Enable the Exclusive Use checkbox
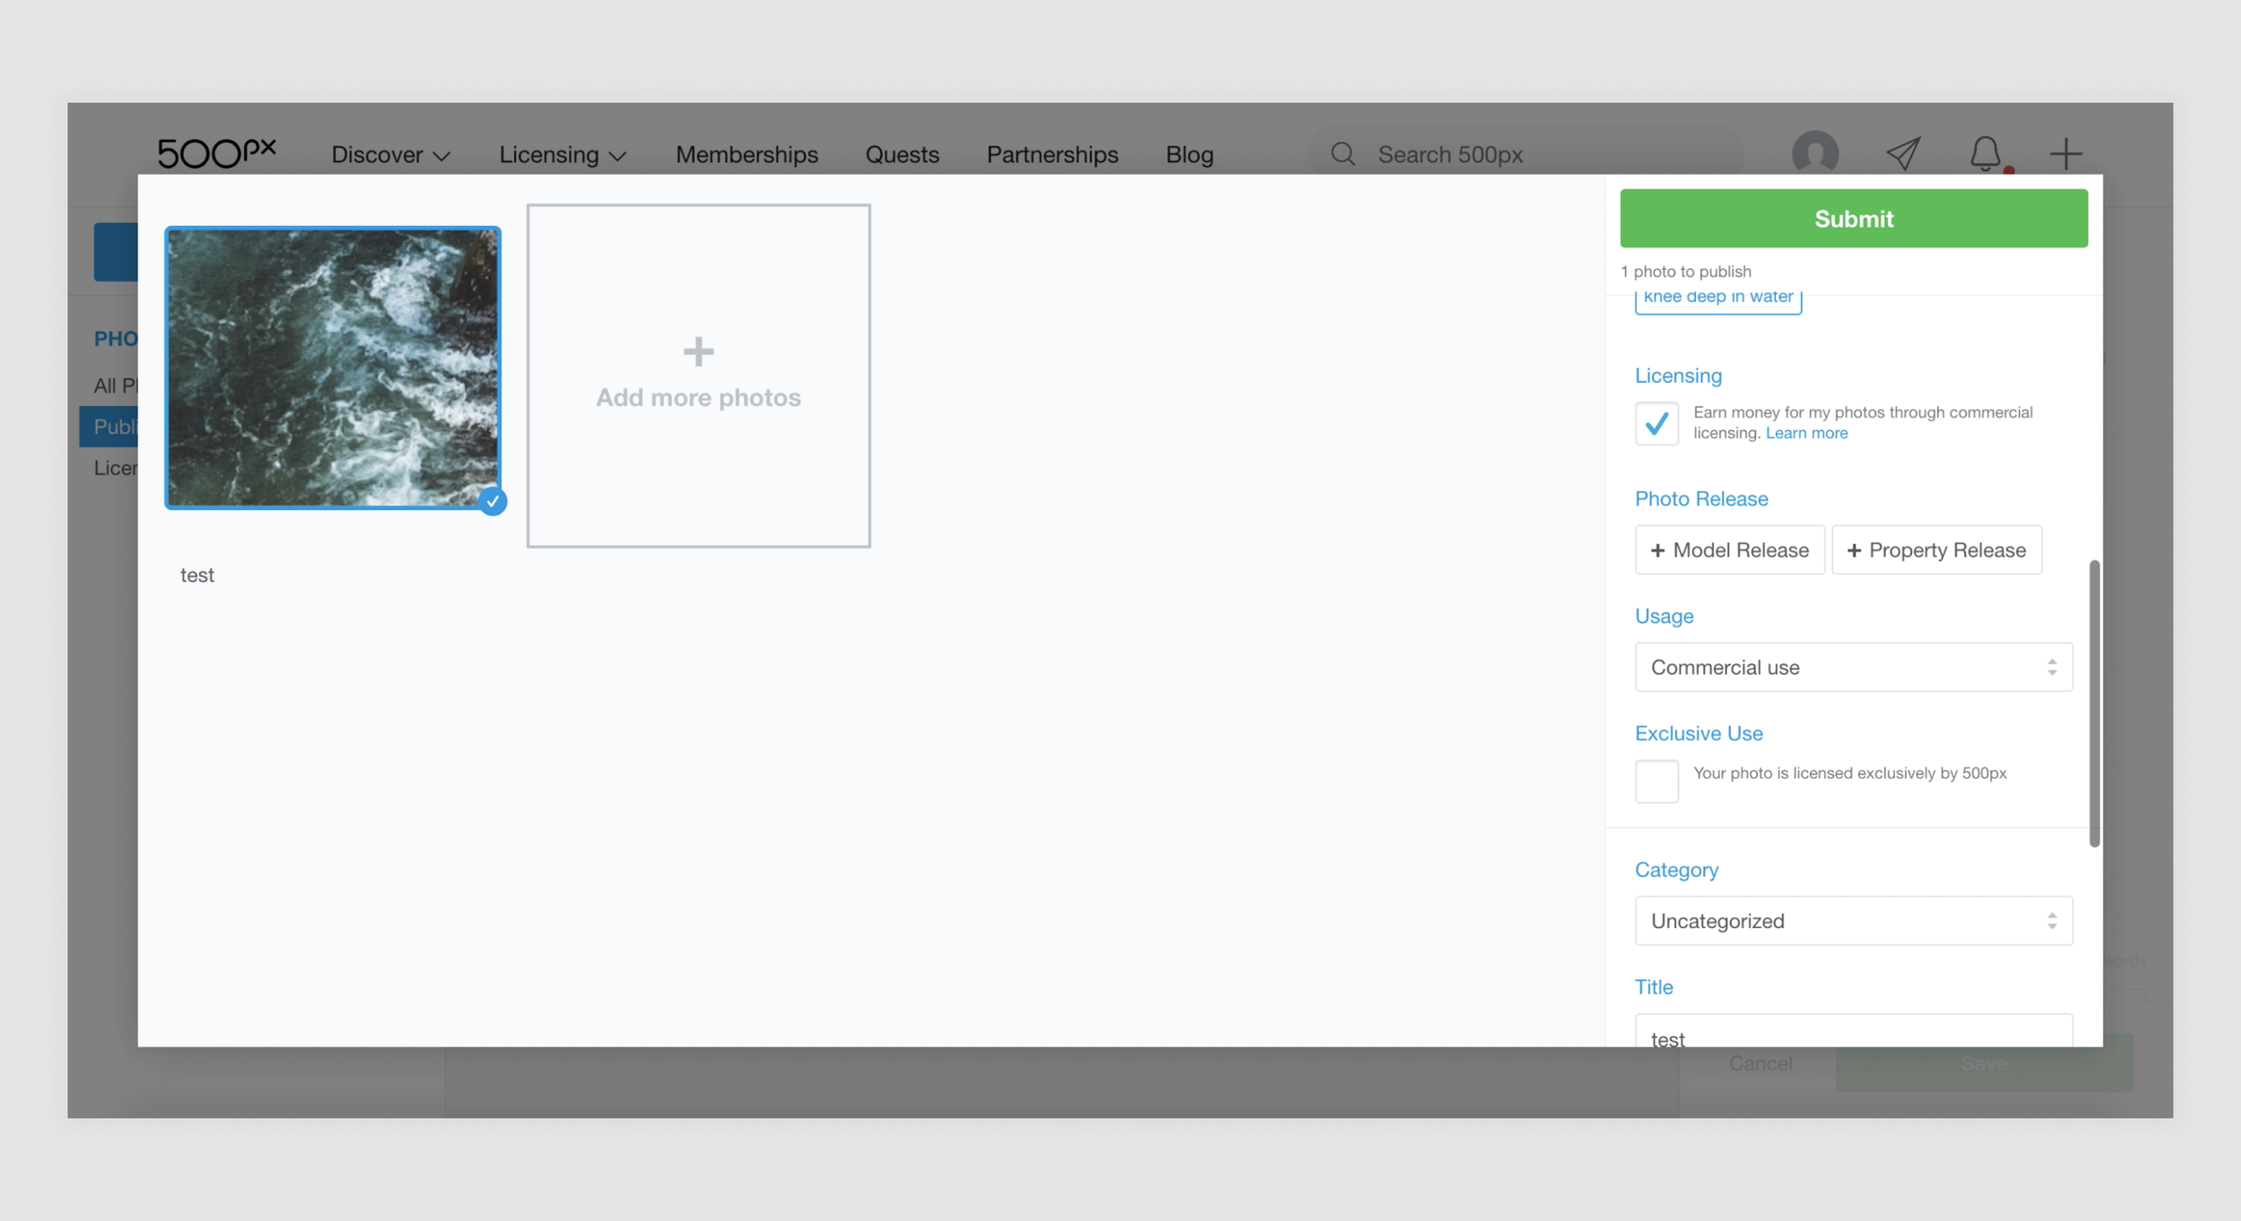 point(1656,781)
